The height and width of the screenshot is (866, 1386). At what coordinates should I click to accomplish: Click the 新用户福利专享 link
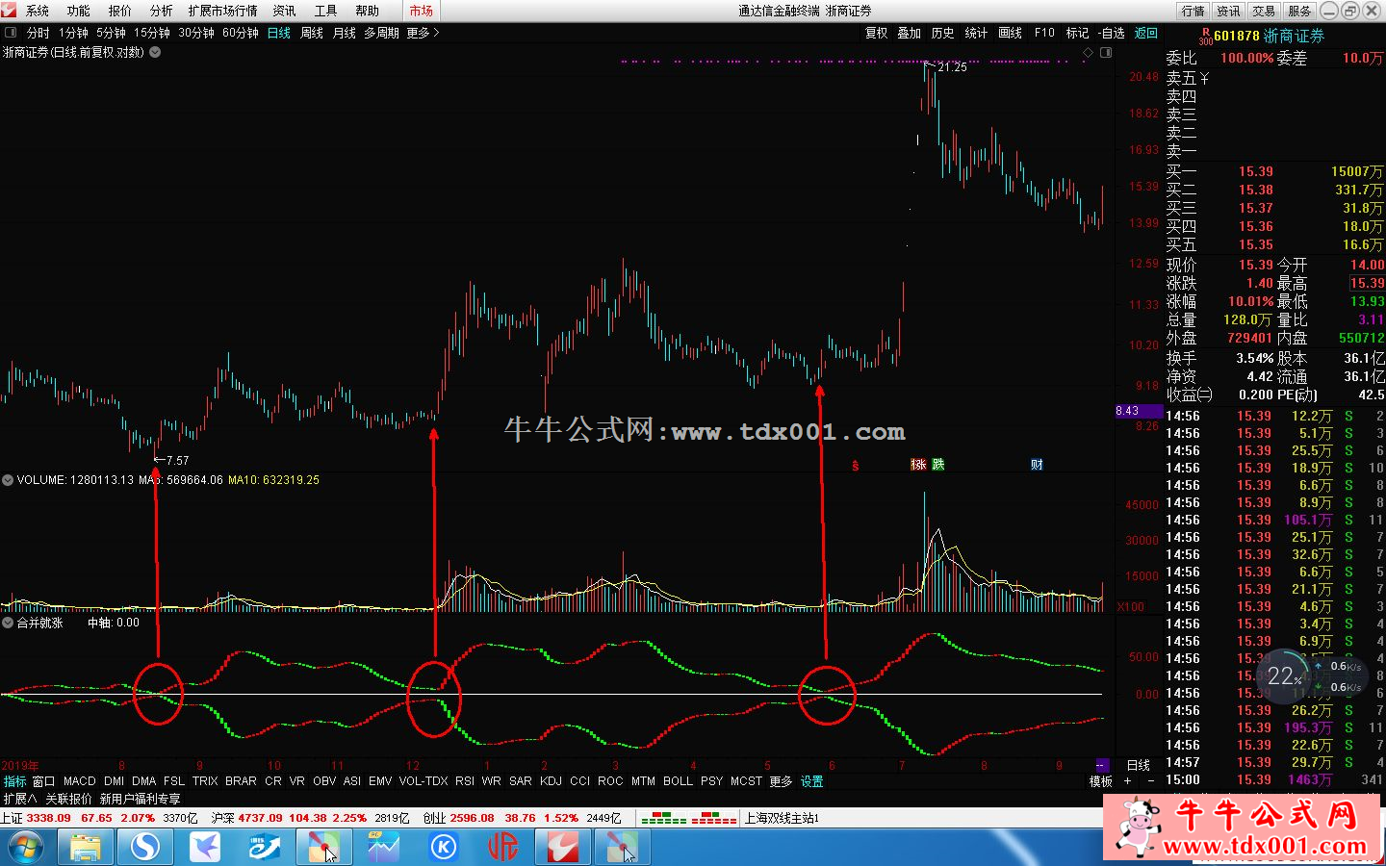click(141, 799)
